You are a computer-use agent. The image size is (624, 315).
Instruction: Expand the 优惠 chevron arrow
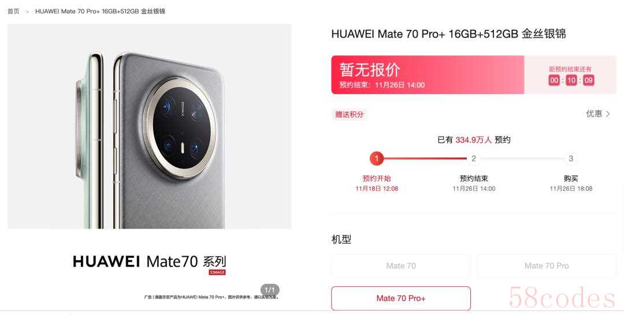point(608,114)
